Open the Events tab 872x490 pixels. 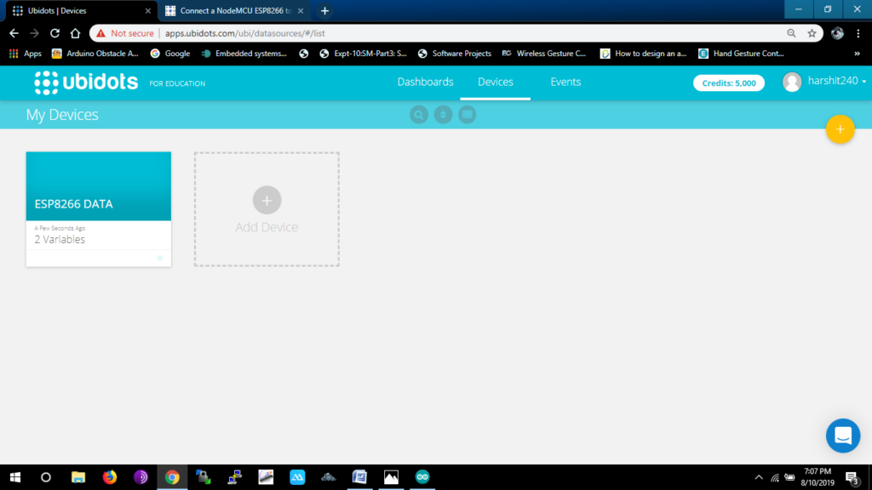pos(565,82)
